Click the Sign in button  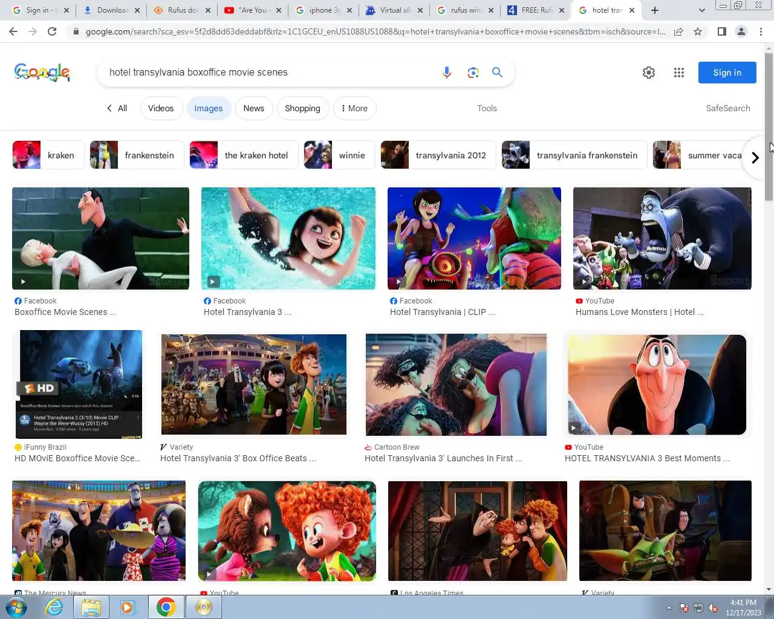pos(727,73)
